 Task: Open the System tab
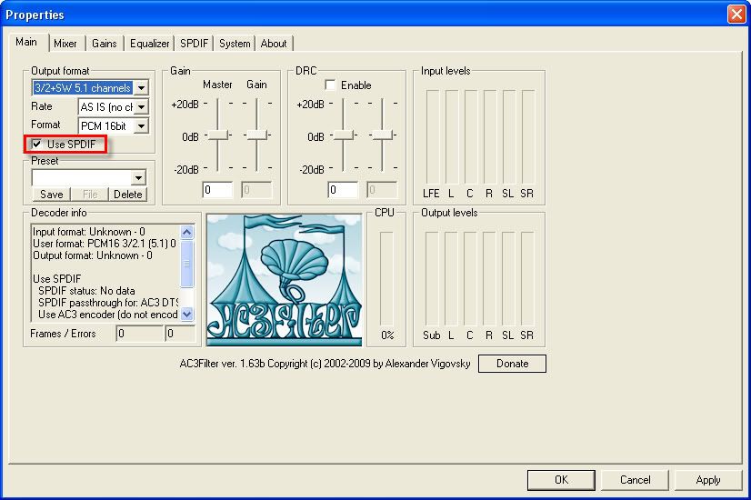[235, 44]
